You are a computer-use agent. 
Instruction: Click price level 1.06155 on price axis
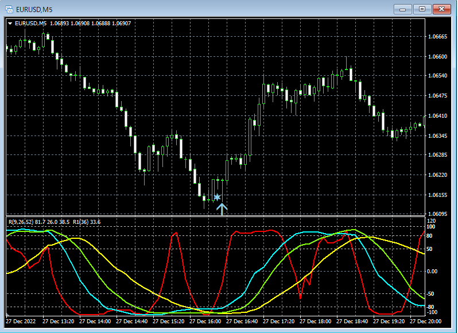click(437, 195)
